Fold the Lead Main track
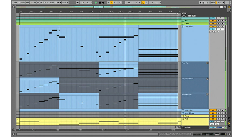243x137 pixels. click(x=183, y=27)
